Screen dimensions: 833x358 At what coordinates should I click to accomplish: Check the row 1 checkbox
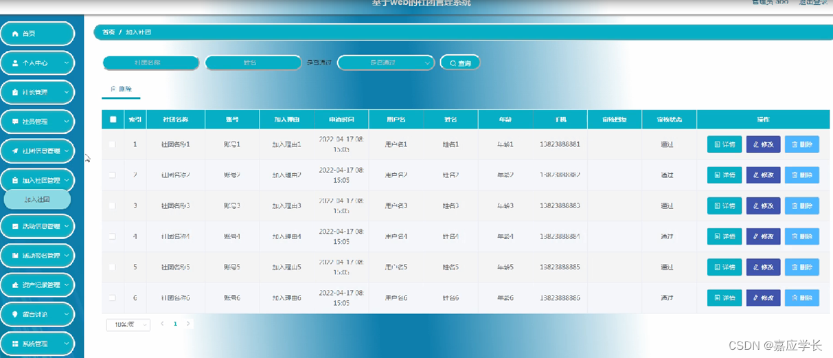113,144
